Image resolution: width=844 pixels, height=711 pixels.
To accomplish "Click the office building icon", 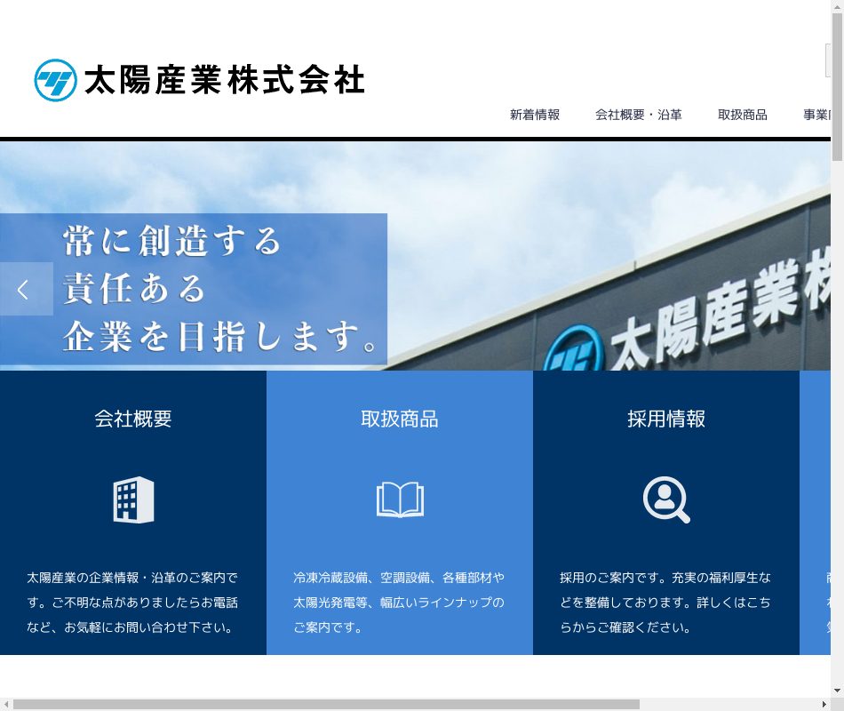I will [x=133, y=499].
